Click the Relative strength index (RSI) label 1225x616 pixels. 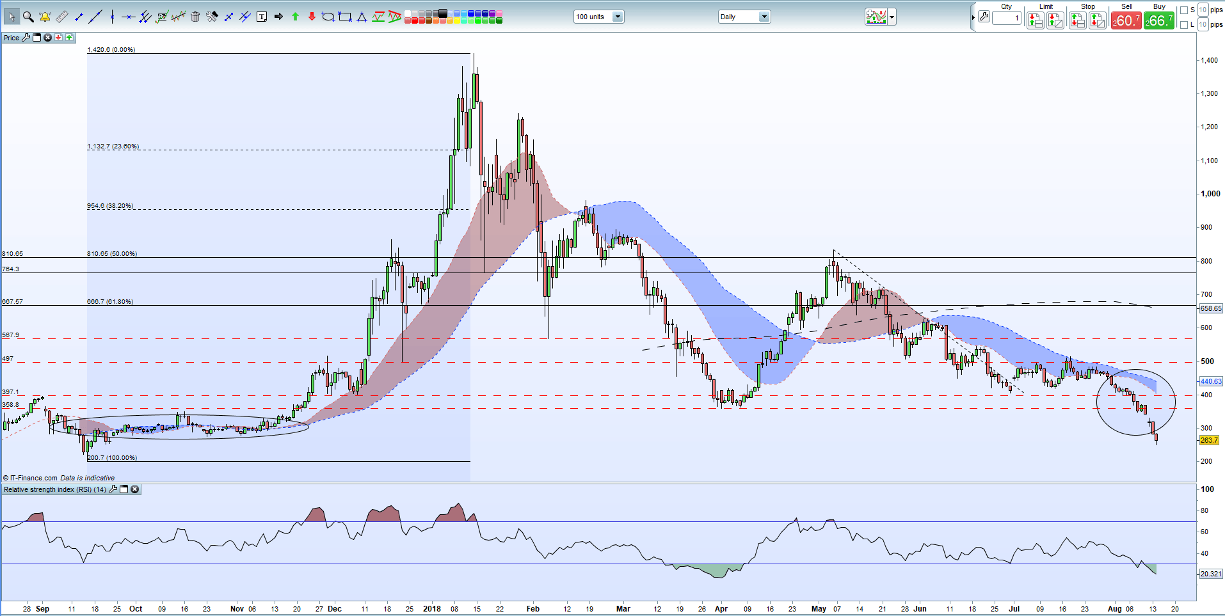(x=55, y=489)
